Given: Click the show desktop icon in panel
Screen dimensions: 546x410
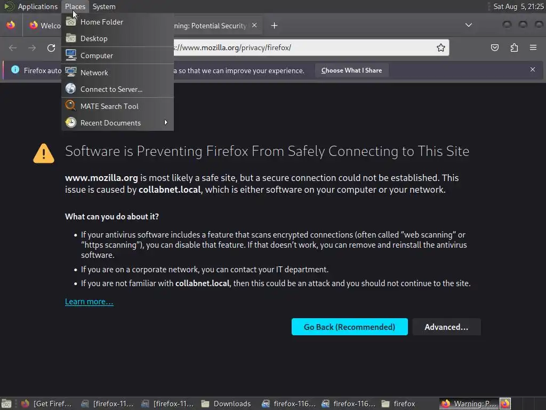Looking at the screenshot, I should pyautogui.click(x=6, y=404).
